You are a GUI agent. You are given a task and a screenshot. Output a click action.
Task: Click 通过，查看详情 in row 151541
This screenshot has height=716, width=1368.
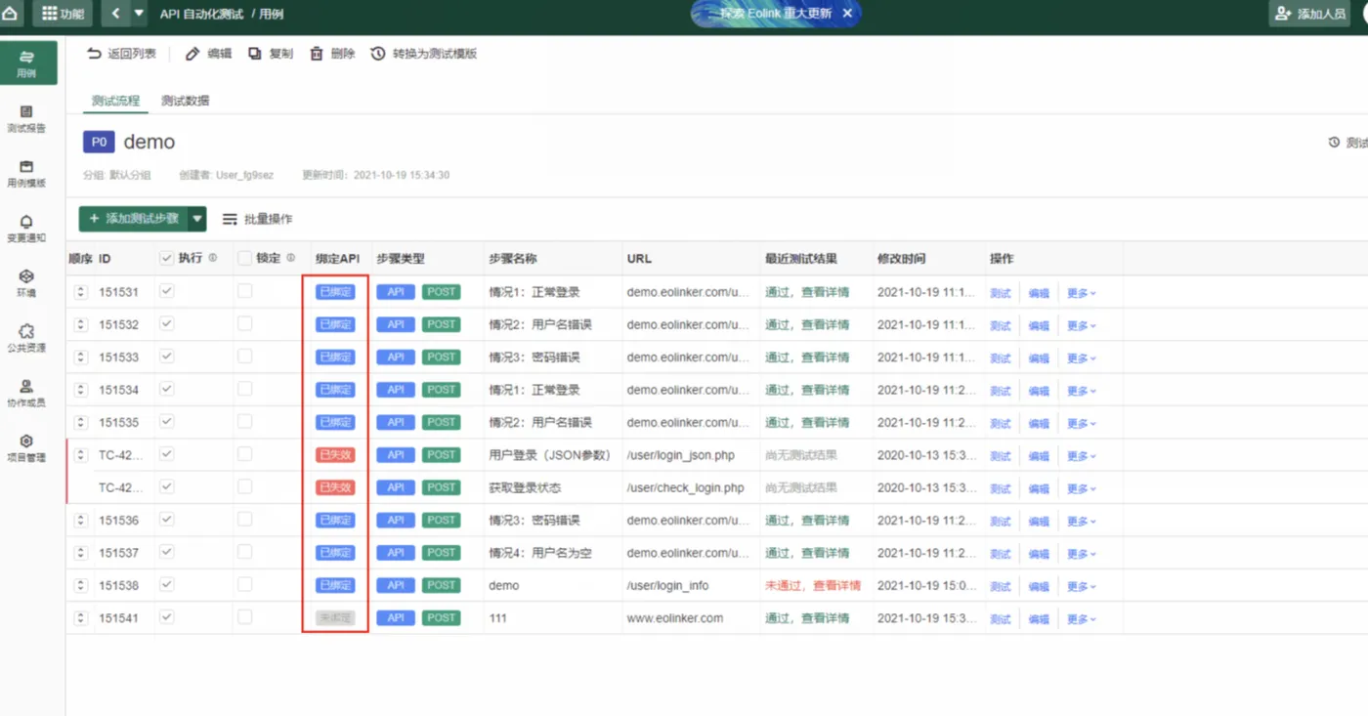coord(807,618)
